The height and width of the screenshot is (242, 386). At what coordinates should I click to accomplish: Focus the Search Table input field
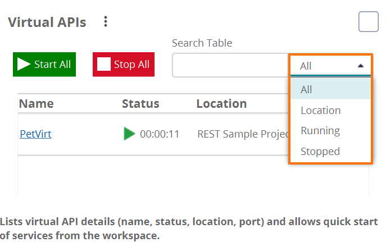point(230,65)
